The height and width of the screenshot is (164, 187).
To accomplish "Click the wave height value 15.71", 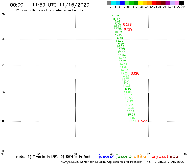I will 116,16.
